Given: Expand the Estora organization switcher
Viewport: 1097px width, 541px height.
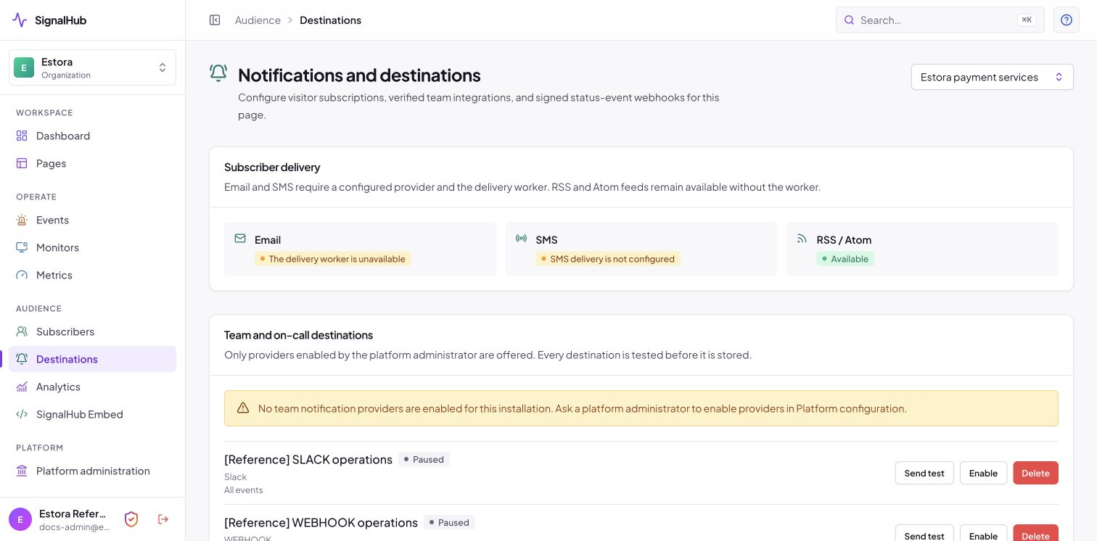Looking at the screenshot, I should point(92,67).
